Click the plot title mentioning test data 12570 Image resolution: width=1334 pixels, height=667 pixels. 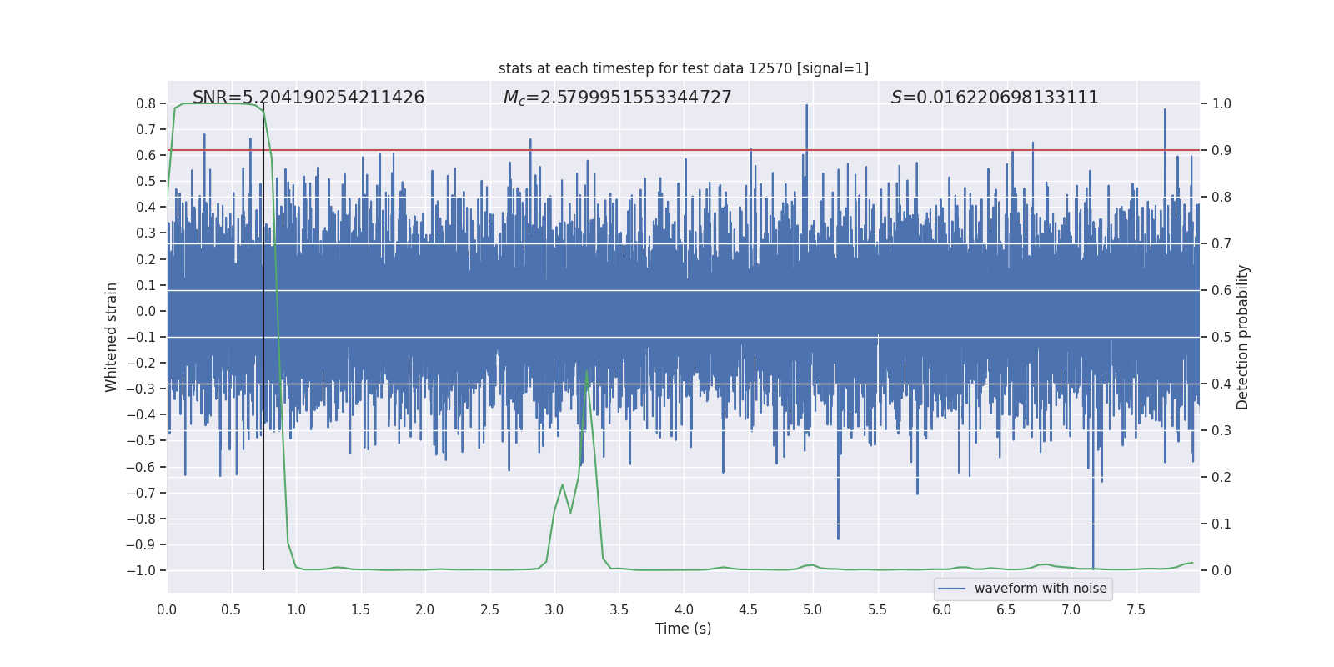[x=684, y=68]
